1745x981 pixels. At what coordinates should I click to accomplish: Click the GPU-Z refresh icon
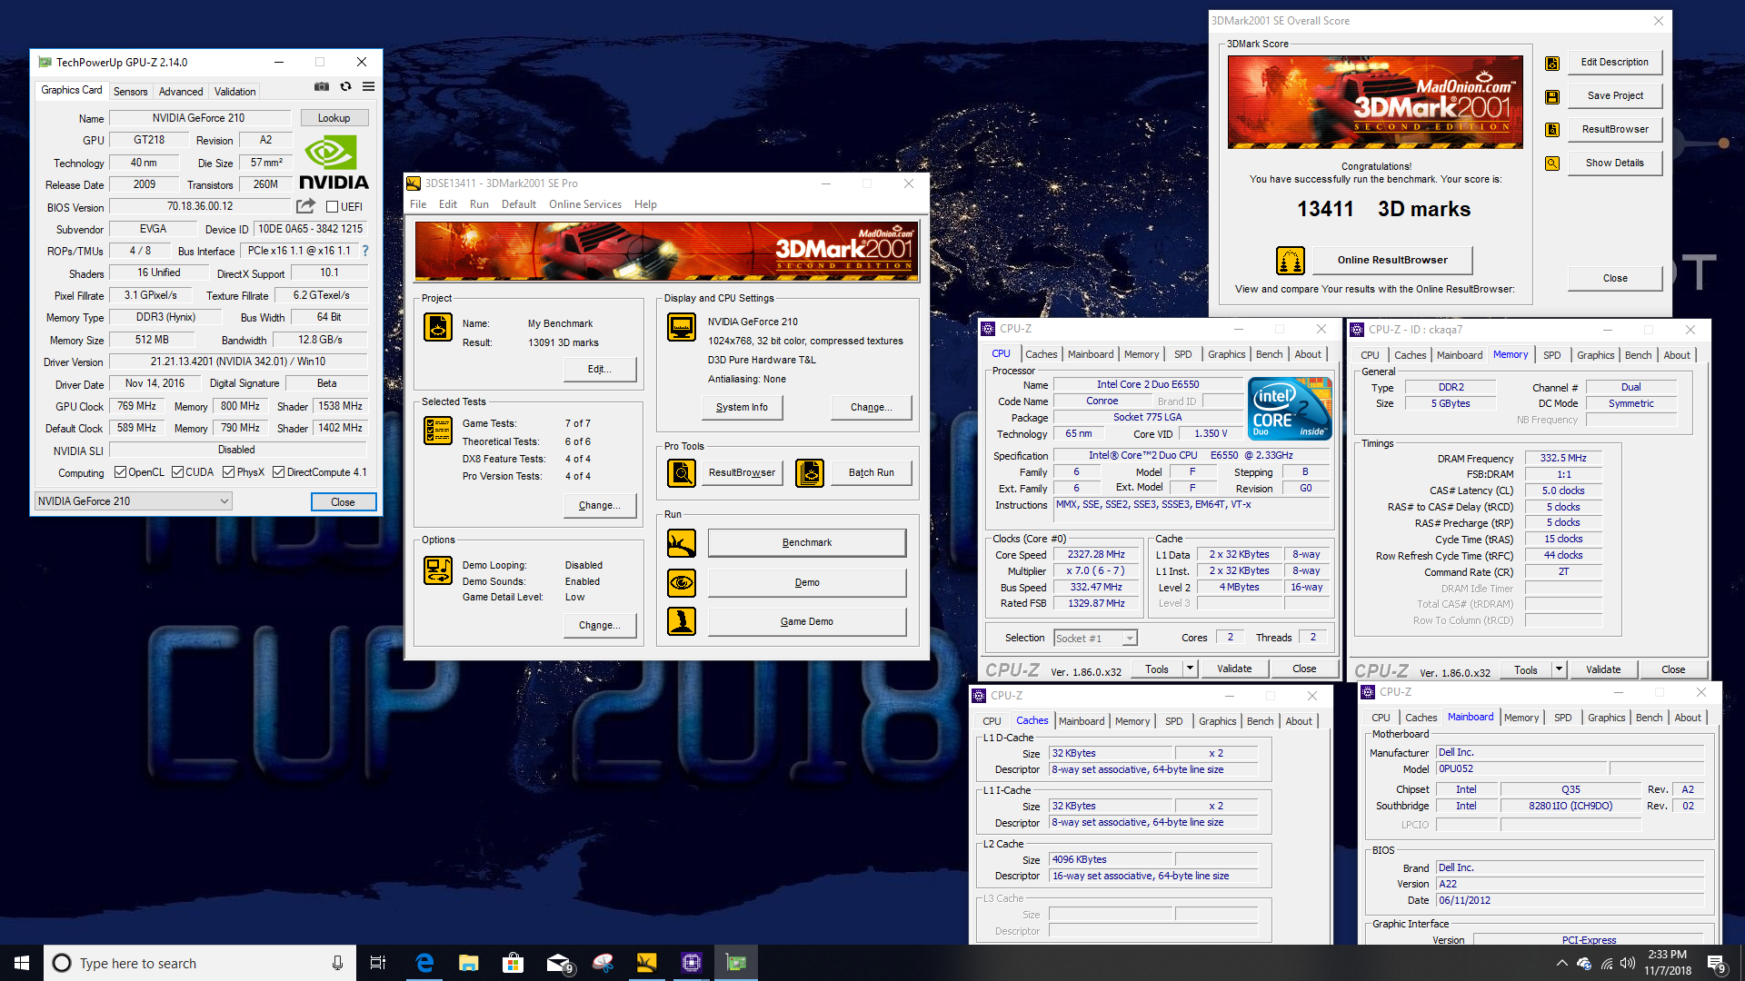coord(345,87)
